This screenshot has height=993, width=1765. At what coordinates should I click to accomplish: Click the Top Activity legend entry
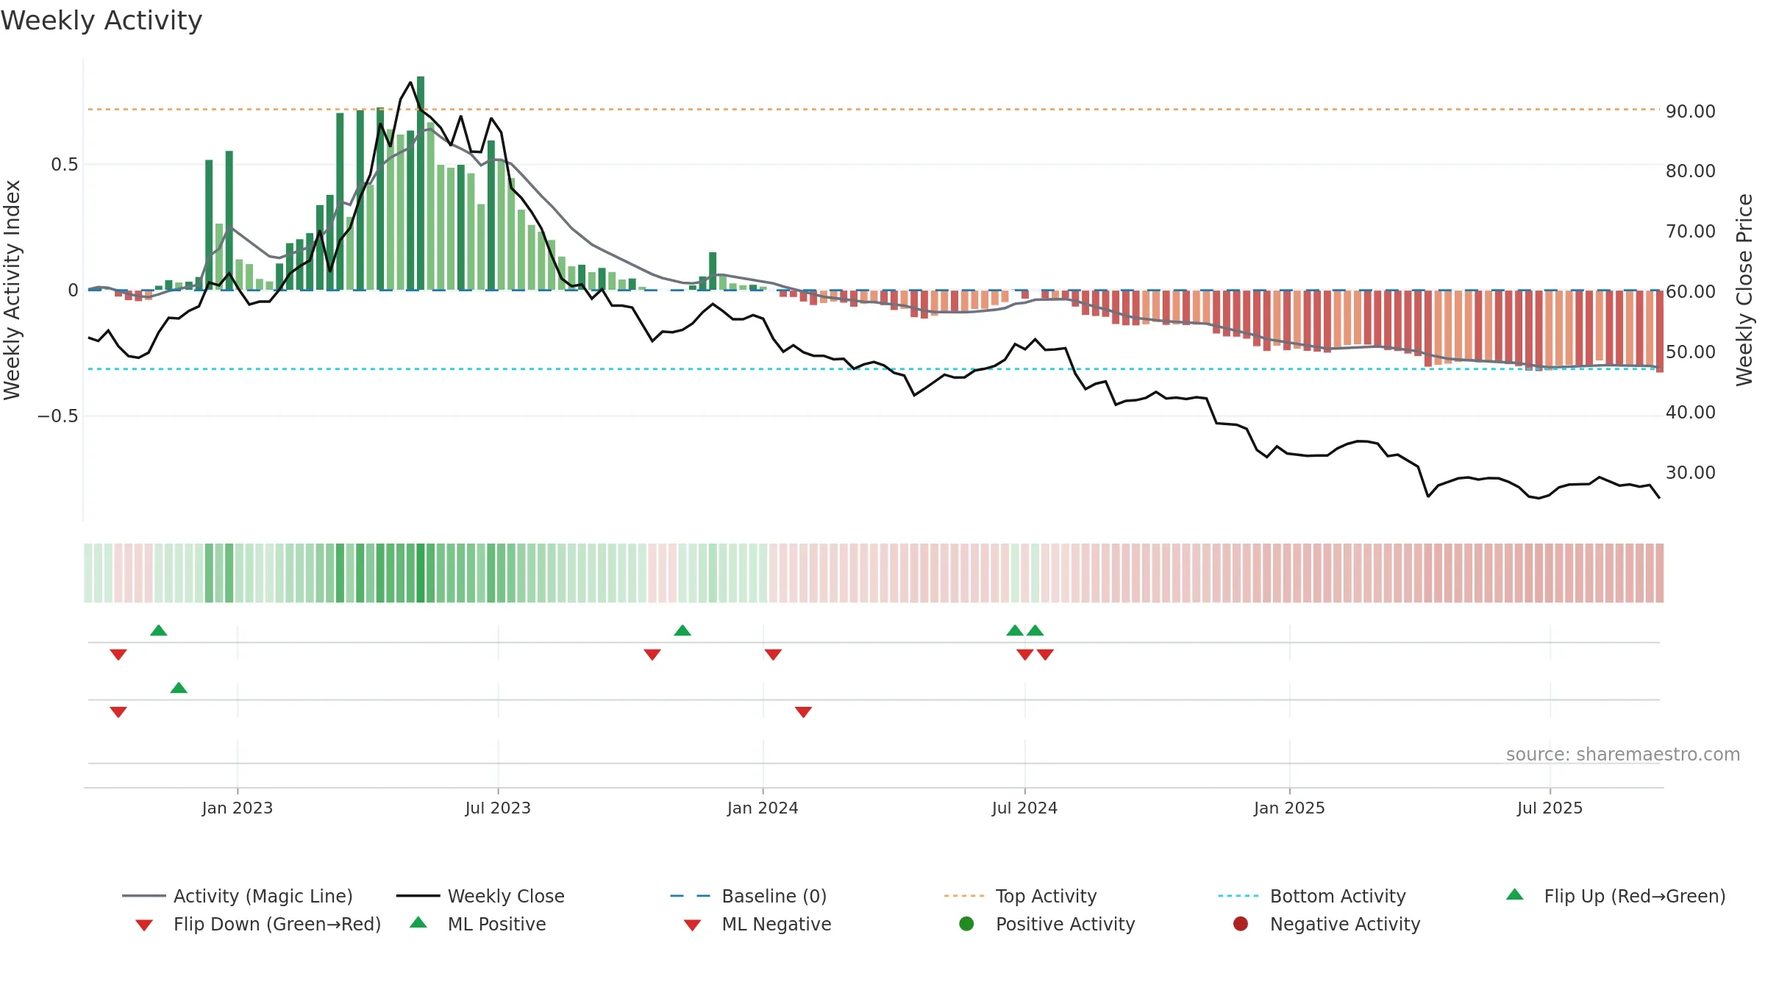(1020, 896)
